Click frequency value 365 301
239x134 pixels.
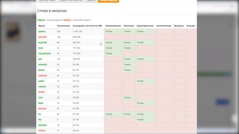76,42
